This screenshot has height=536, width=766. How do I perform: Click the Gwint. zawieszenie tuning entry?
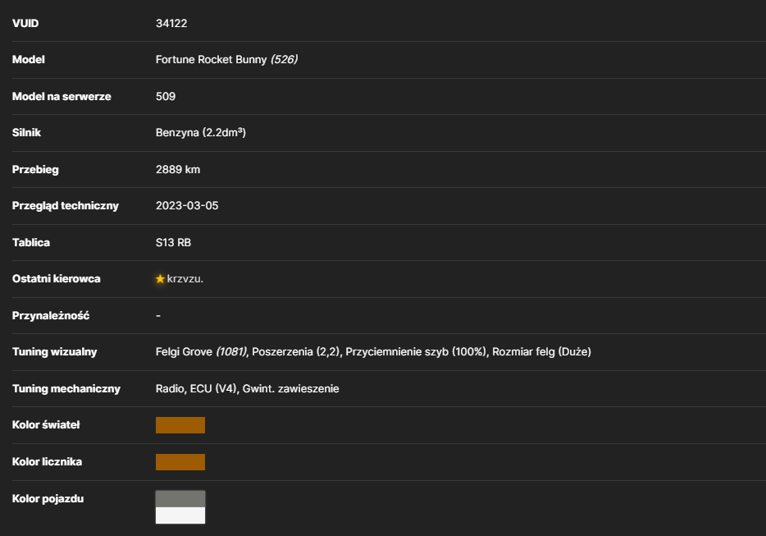pyautogui.click(x=290, y=389)
